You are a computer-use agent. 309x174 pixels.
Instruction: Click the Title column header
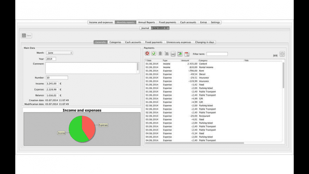tap(263, 60)
